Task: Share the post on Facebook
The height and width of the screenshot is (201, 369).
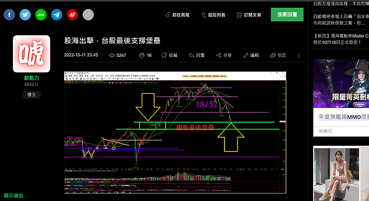Action: pos(9,15)
